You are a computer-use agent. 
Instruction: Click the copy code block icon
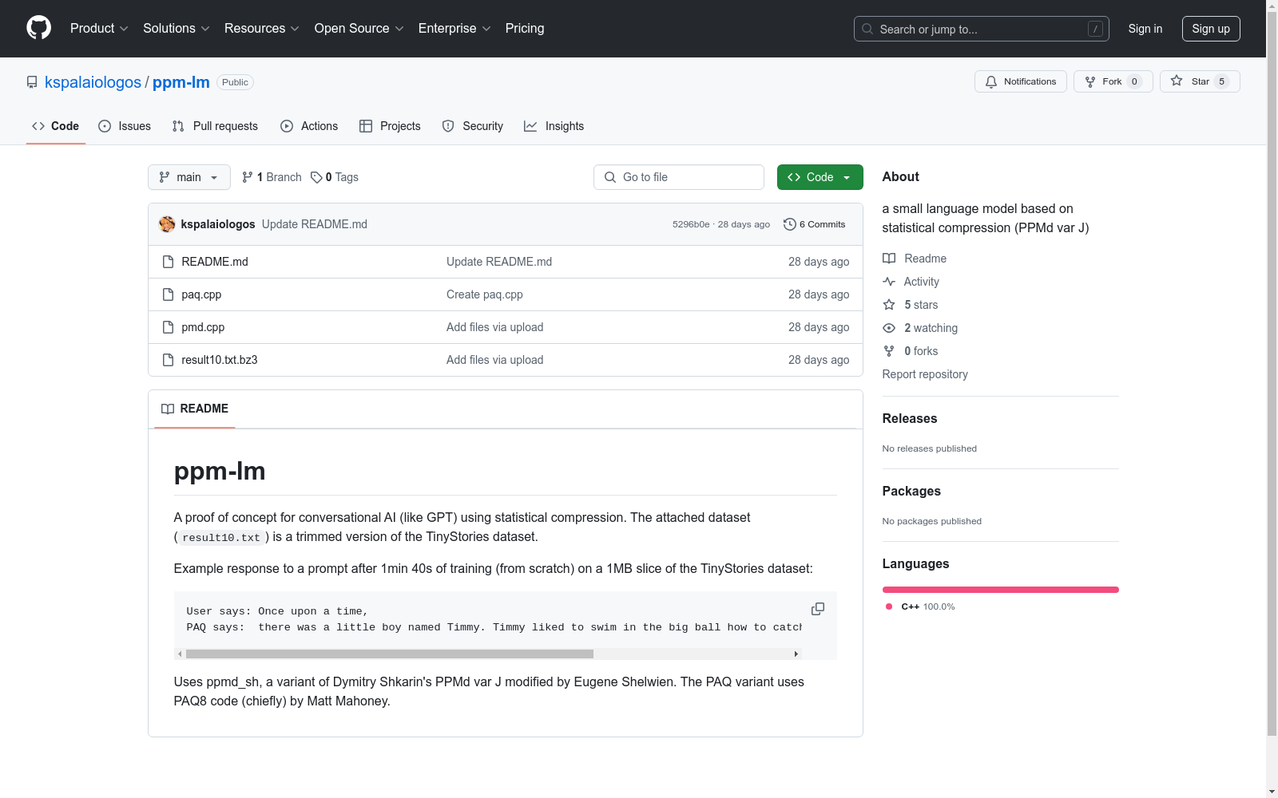tap(818, 609)
